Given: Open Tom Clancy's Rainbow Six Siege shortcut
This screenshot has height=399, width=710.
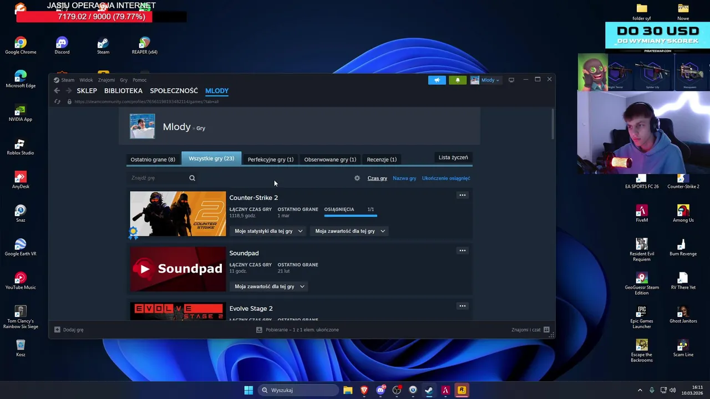Looking at the screenshot, I should [x=21, y=318].
